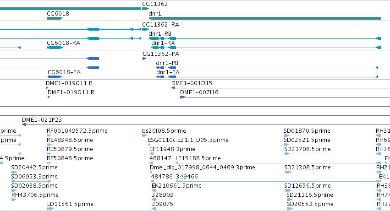Click the 488147 feature label
Screen dimensions: 390x211
tap(160, 158)
